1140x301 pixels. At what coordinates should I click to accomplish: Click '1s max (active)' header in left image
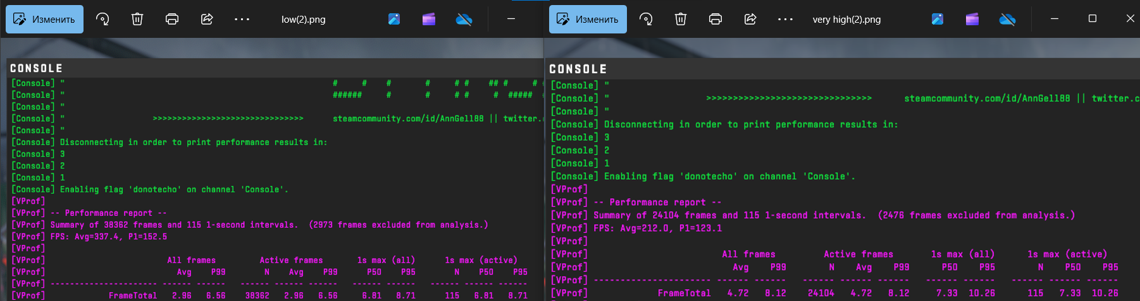(x=481, y=260)
